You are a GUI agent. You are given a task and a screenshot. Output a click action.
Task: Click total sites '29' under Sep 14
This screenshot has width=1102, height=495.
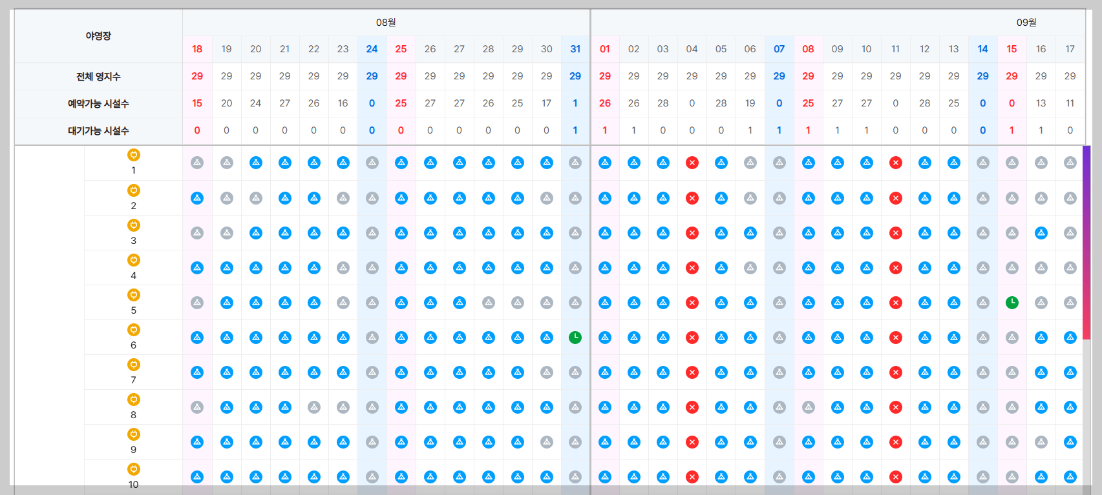(x=983, y=76)
